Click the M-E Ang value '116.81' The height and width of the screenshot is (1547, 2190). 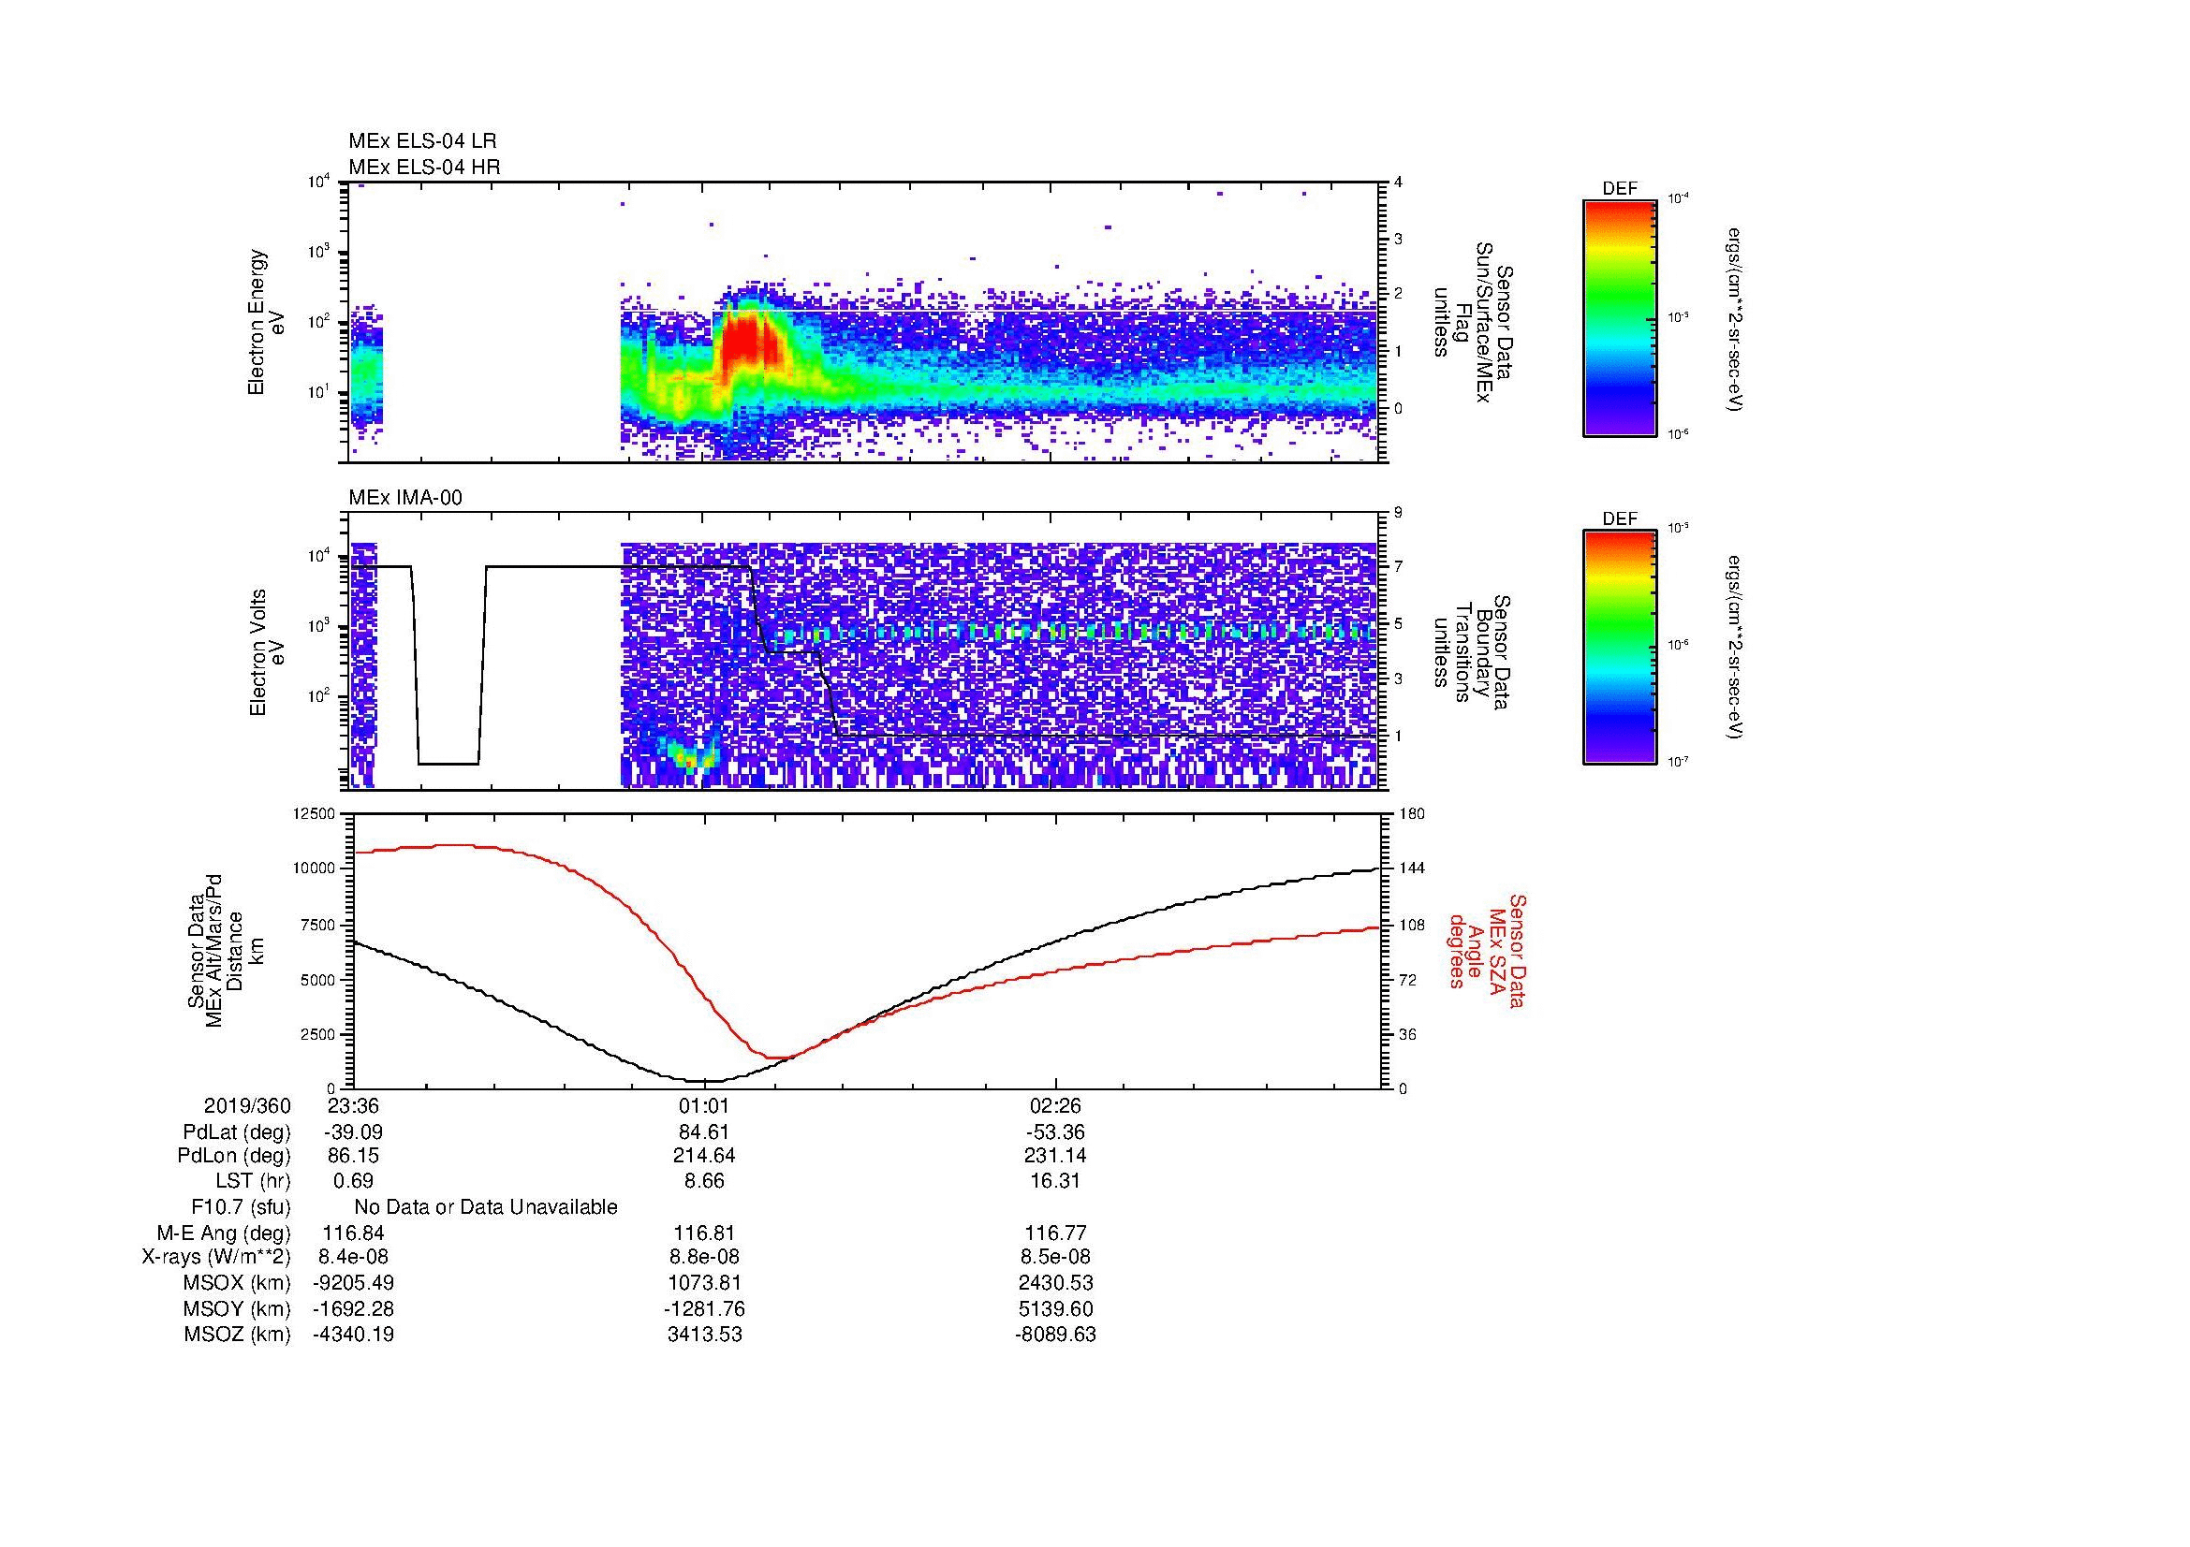[704, 1233]
